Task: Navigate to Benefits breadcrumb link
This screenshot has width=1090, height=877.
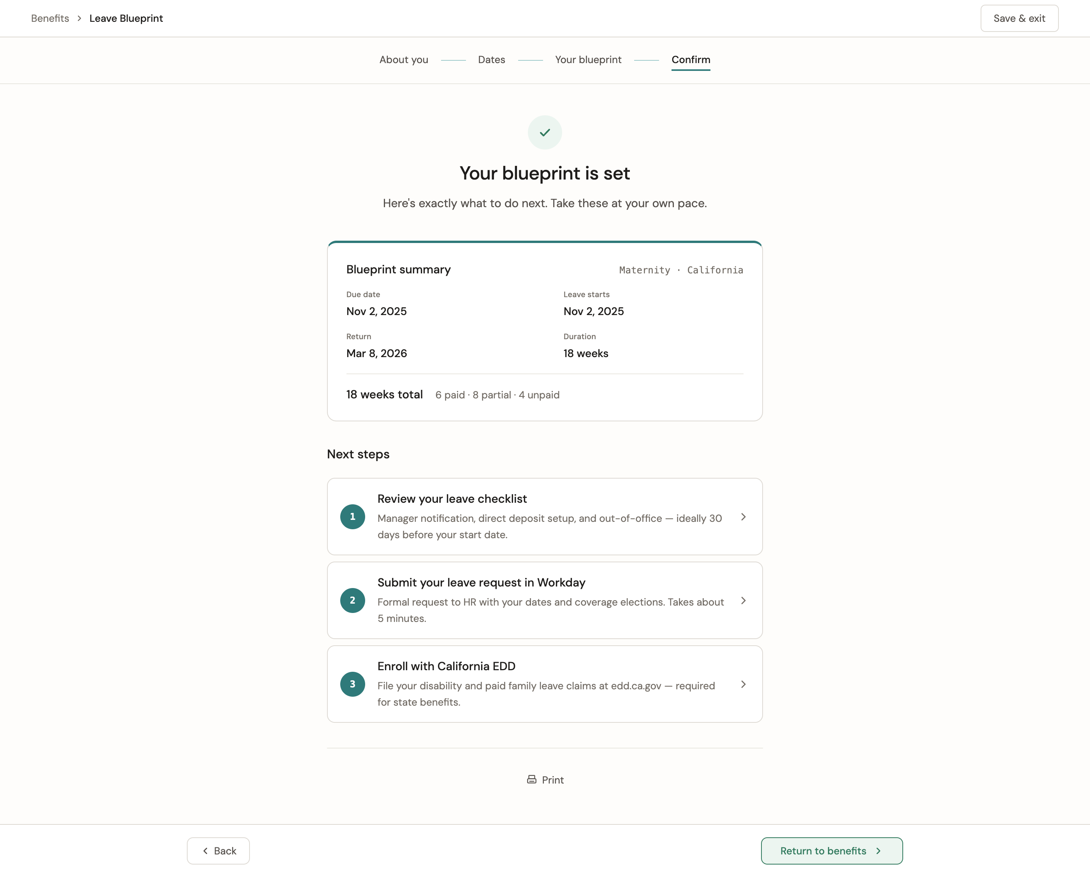Action: (50, 18)
